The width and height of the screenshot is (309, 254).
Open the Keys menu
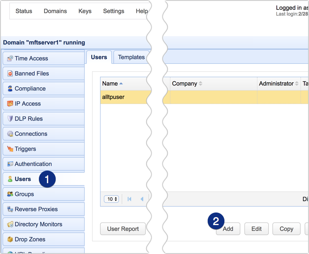[85, 11]
